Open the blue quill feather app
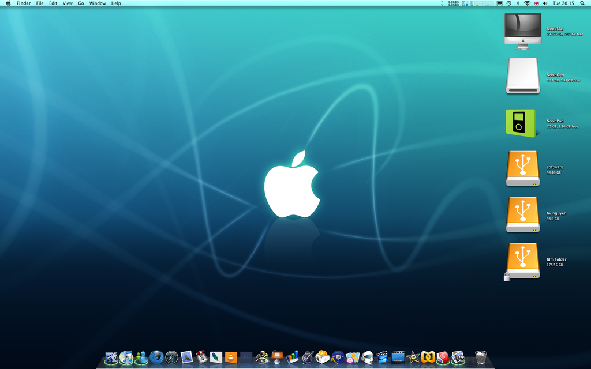Image resolution: width=591 pixels, height=369 pixels. coord(216,357)
